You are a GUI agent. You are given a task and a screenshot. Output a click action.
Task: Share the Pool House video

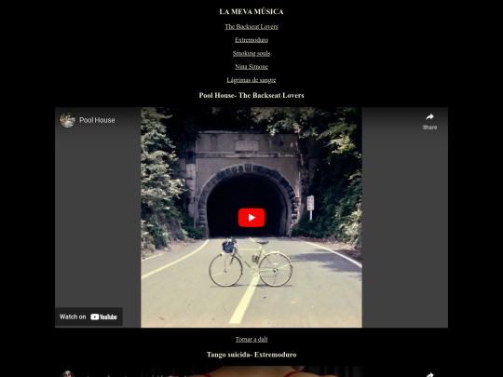coord(429,122)
